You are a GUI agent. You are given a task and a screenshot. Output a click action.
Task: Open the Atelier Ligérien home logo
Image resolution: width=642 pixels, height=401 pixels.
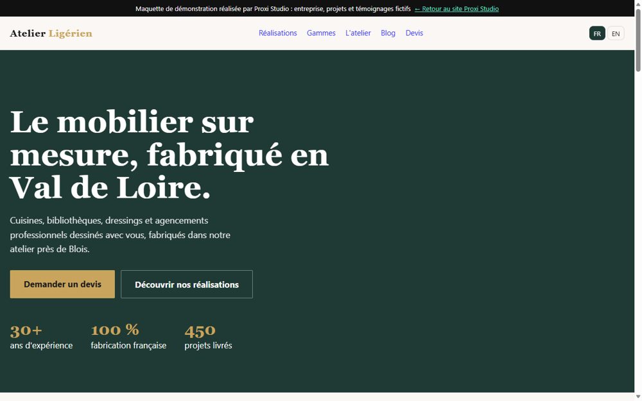[x=51, y=33]
